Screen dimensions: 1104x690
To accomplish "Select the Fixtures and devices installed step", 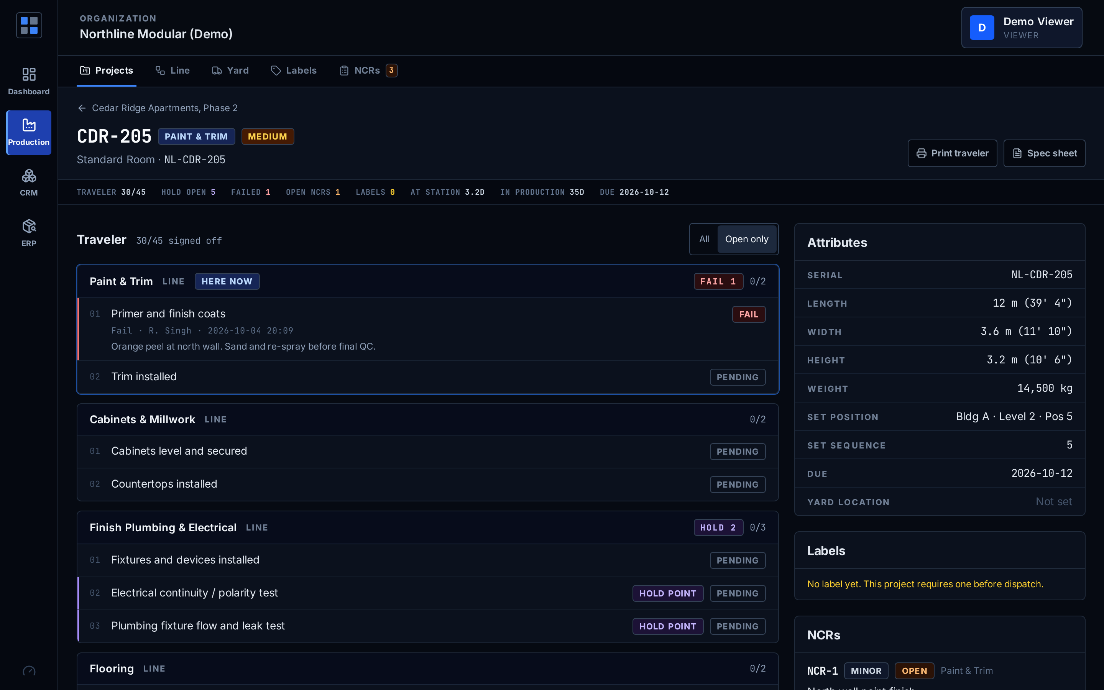I will click(427, 560).
